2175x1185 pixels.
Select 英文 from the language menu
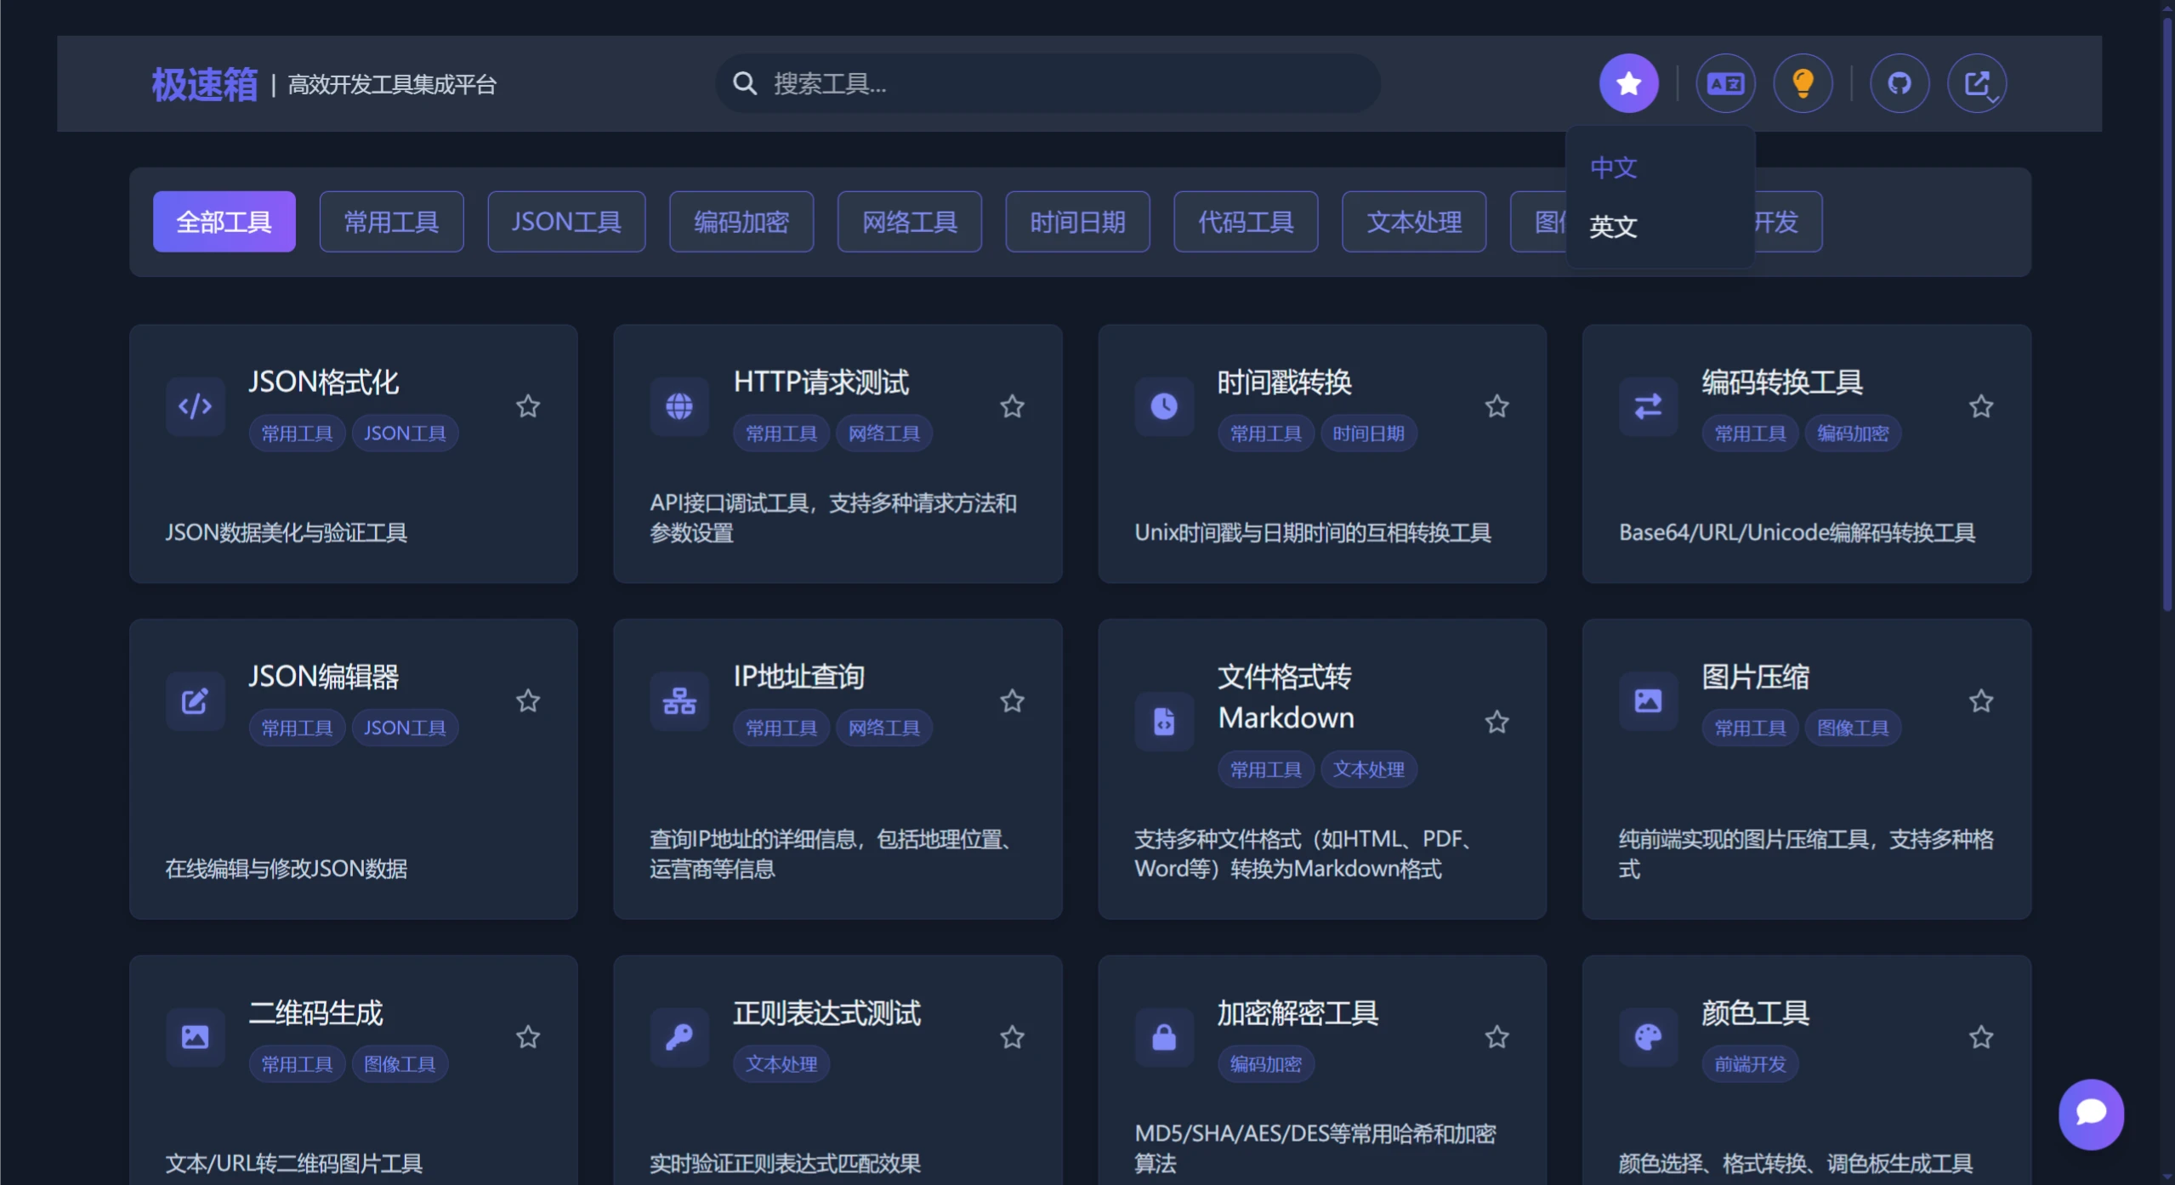click(1612, 226)
